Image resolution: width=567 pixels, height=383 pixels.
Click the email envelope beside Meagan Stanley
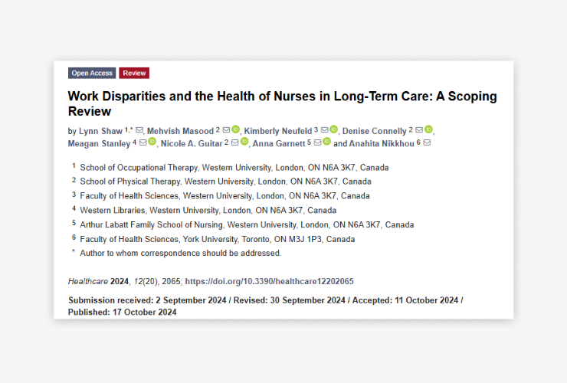tap(143, 142)
